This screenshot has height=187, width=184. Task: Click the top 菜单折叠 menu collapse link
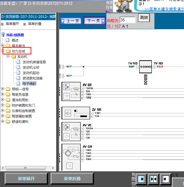click(35, 24)
